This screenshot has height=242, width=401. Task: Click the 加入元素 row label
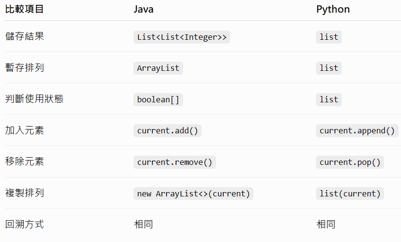coord(25,130)
